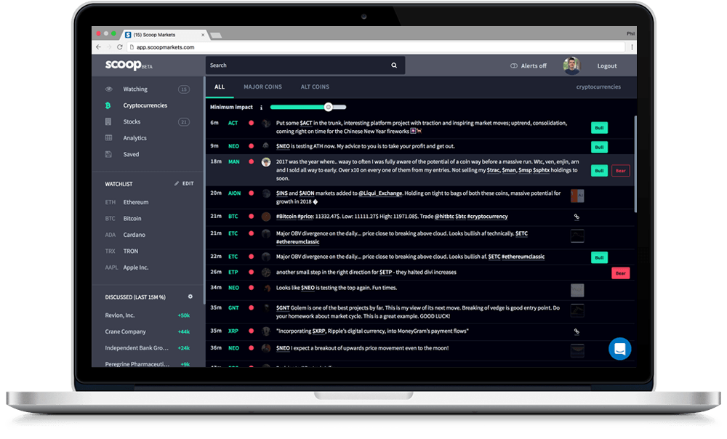Select the Scoop Markets browser tab

[164, 35]
